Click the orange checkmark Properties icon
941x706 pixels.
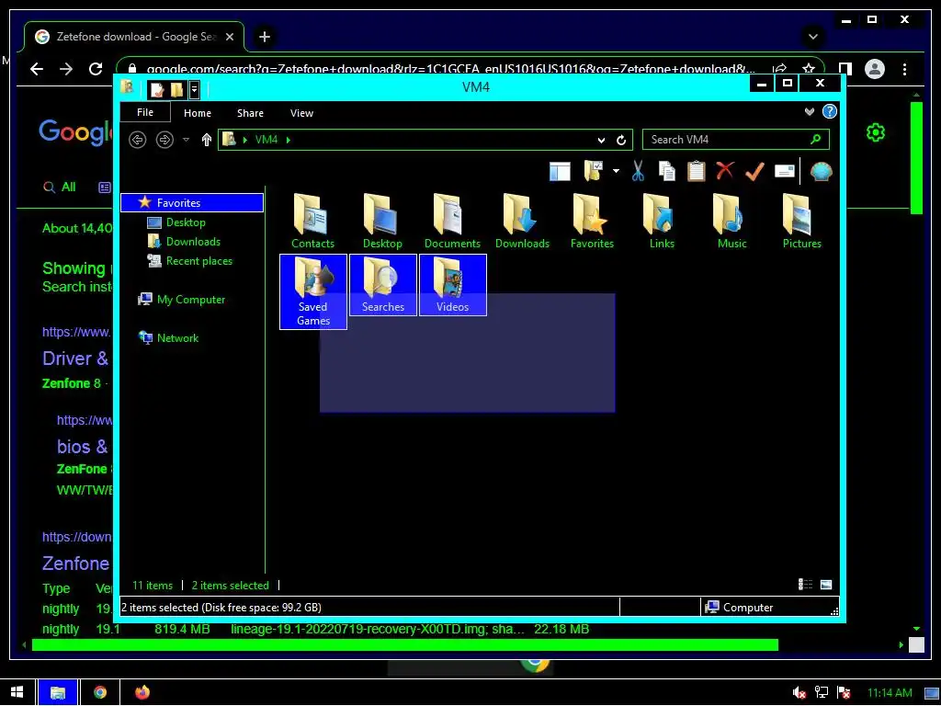[x=754, y=172]
